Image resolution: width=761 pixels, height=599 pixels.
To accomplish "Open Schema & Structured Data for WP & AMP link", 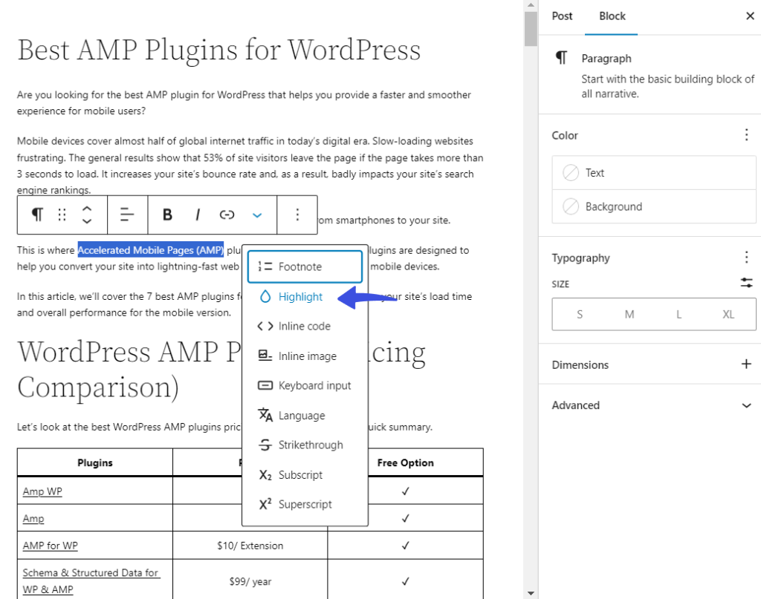I will pos(91,581).
